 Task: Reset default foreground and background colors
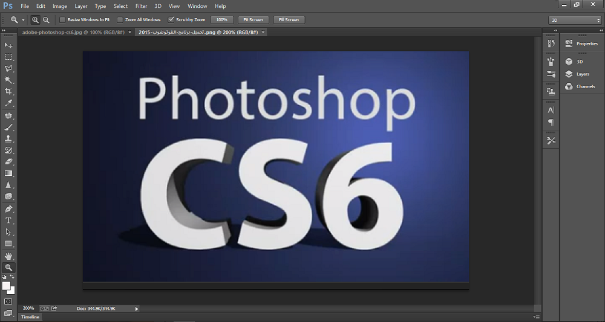pyautogui.click(x=4, y=277)
